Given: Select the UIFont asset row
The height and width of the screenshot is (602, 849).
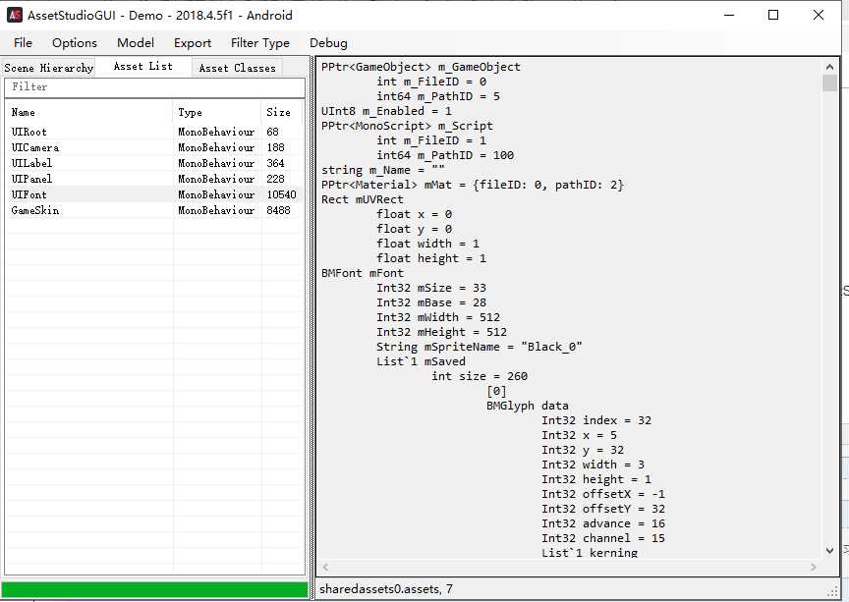Looking at the screenshot, I should coord(155,194).
